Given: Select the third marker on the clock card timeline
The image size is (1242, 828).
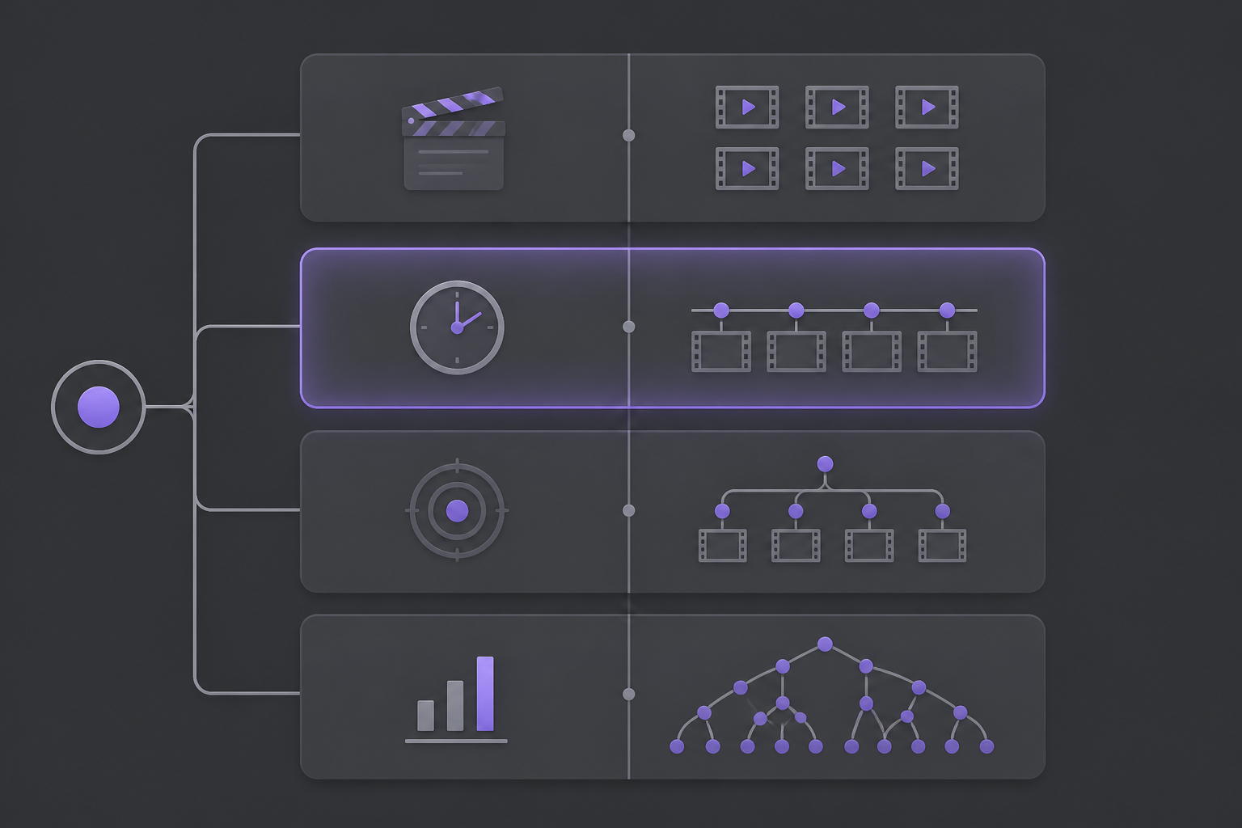Looking at the screenshot, I should [x=871, y=310].
